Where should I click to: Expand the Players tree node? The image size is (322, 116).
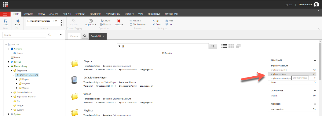click(16, 79)
